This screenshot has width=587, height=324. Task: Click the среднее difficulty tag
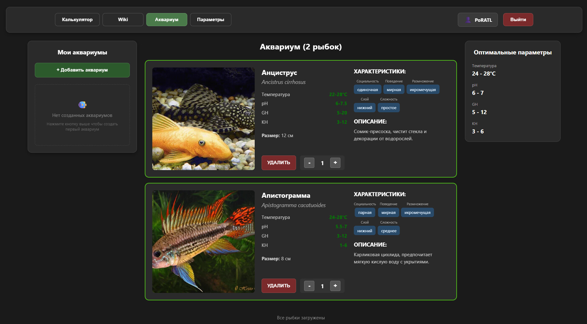pos(389,231)
